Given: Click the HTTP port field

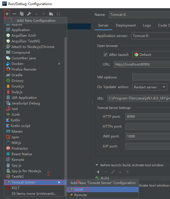Looking at the screenshot, I should click(148, 117).
